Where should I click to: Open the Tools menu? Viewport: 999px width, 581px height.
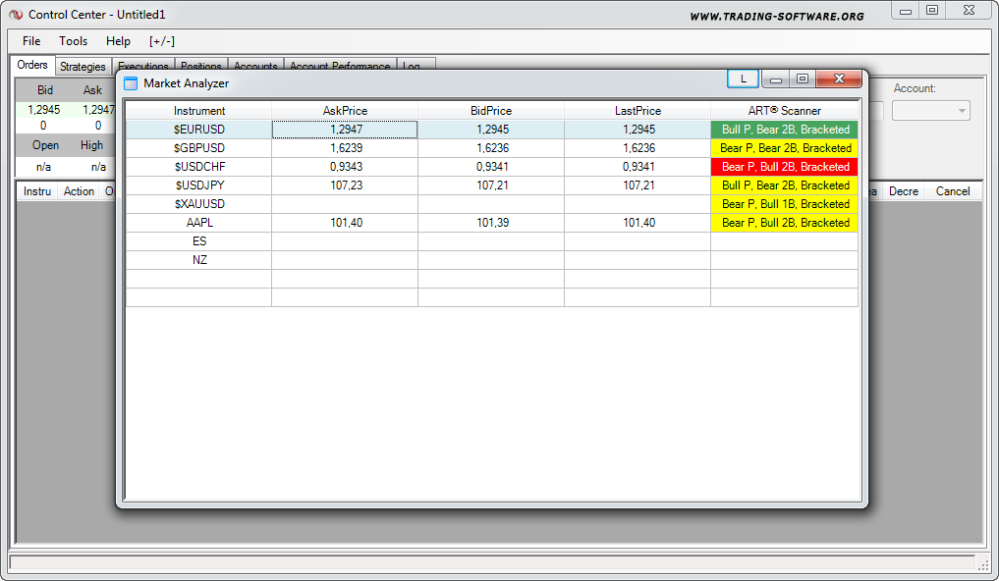tap(73, 41)
